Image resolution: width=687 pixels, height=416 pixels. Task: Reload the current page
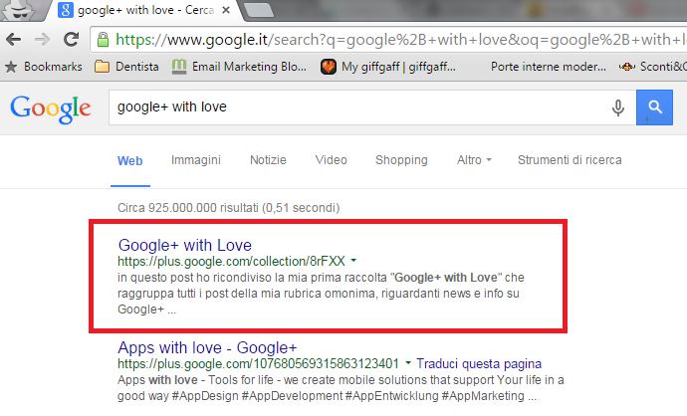(x=71, y=40)
